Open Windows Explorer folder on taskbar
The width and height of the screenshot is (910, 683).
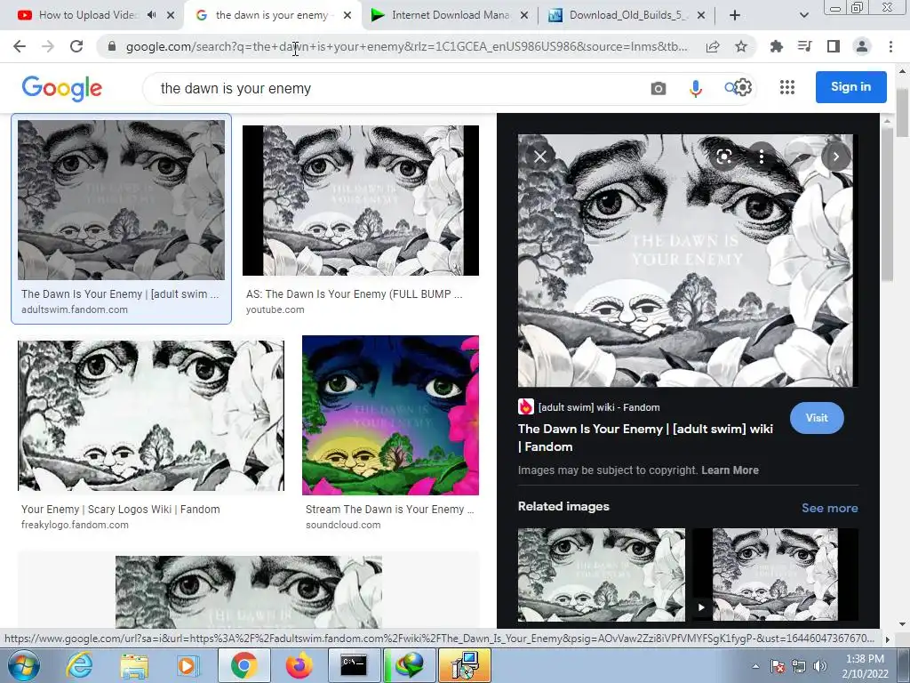(134, 665)
